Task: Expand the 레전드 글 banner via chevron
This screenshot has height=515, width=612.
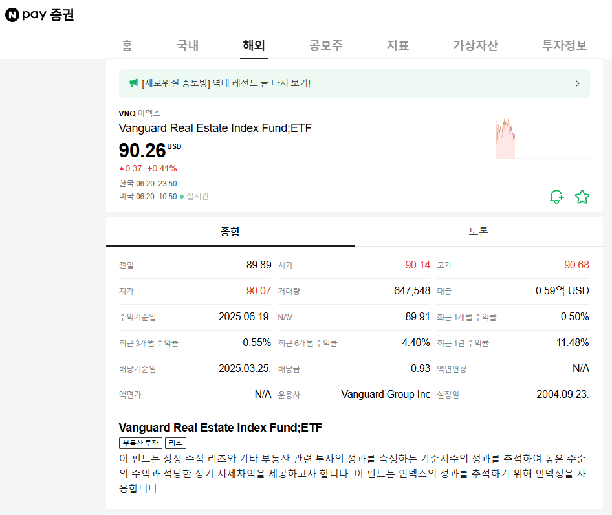Action: click(578, 83)
